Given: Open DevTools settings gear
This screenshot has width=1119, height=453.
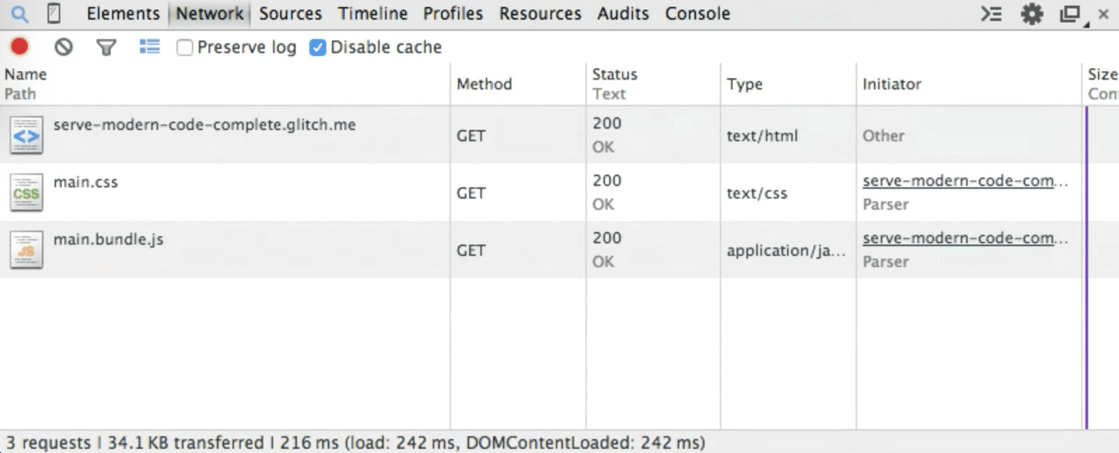Looking at the screenshot, I should [x=1031, y=13].
